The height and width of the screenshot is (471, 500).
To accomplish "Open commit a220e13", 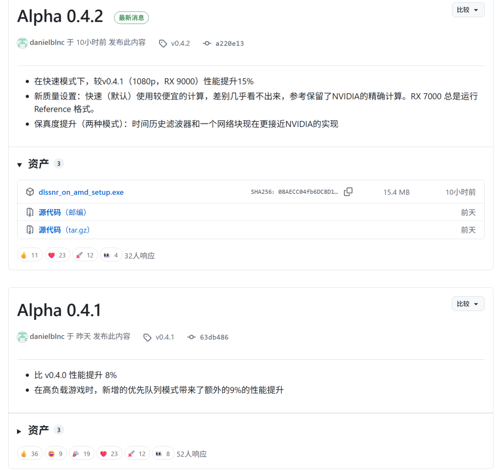I will [230, 44].
